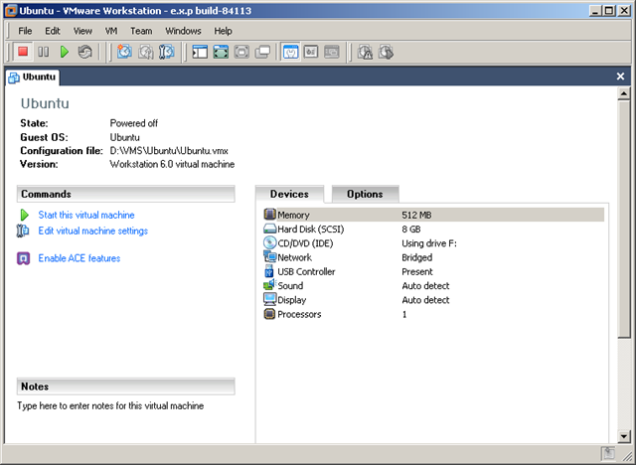This screenshot has width=636, height=465.
Task: Click Start this virtual machine link
Action: click(x=85, y=215)
